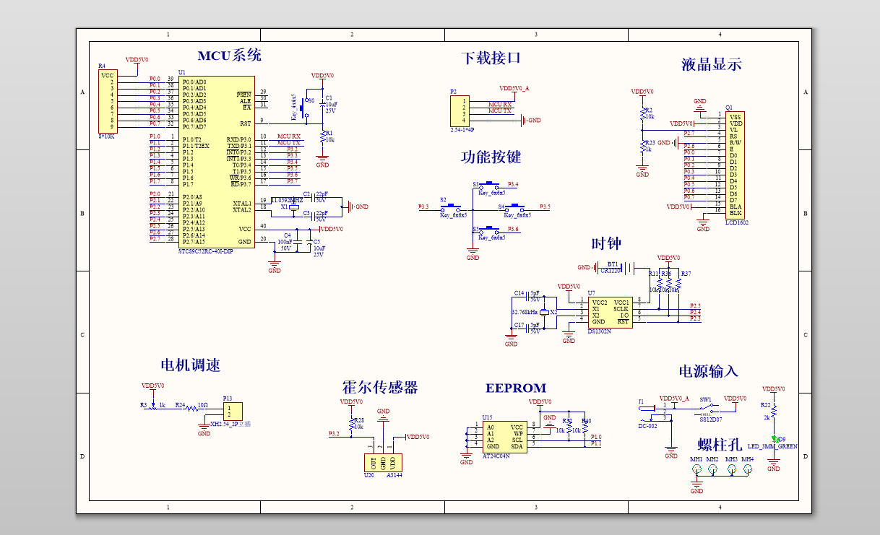Image resolution: width=880 pixels, height=535 pixels.
Task: Select D9 LED_3MM_GREEN diode
Action: (x=774, y=440)
